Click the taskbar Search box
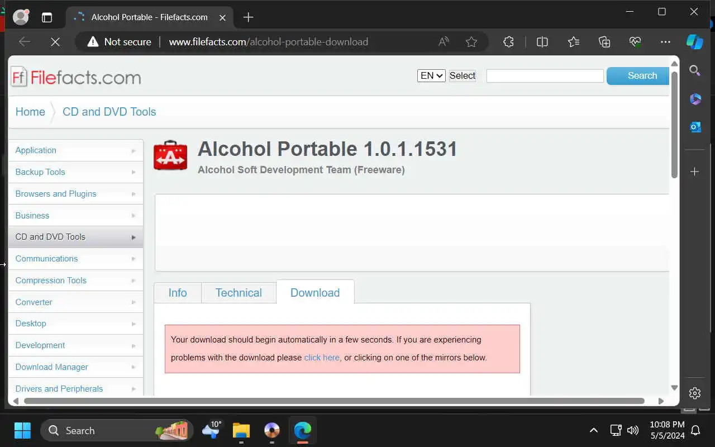This screenshot has height=447, width=715. pyautogui.click(x=117, y=430)
